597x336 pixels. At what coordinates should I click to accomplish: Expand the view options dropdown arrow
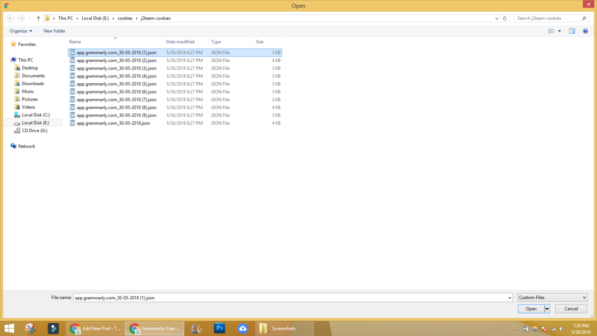point(559,31)
